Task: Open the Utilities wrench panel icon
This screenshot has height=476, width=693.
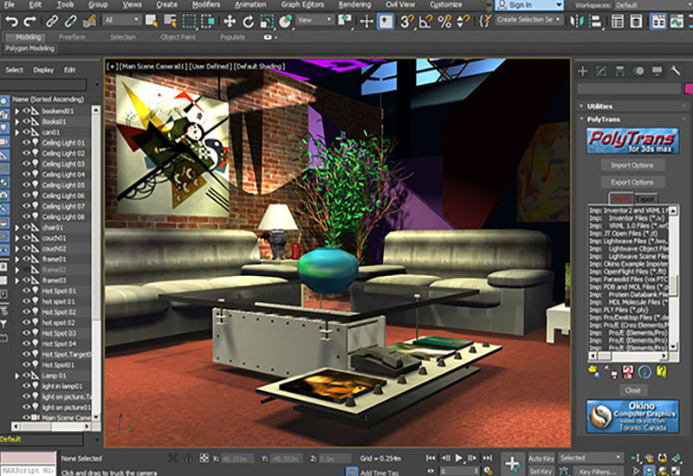Action: click(674, 71)
